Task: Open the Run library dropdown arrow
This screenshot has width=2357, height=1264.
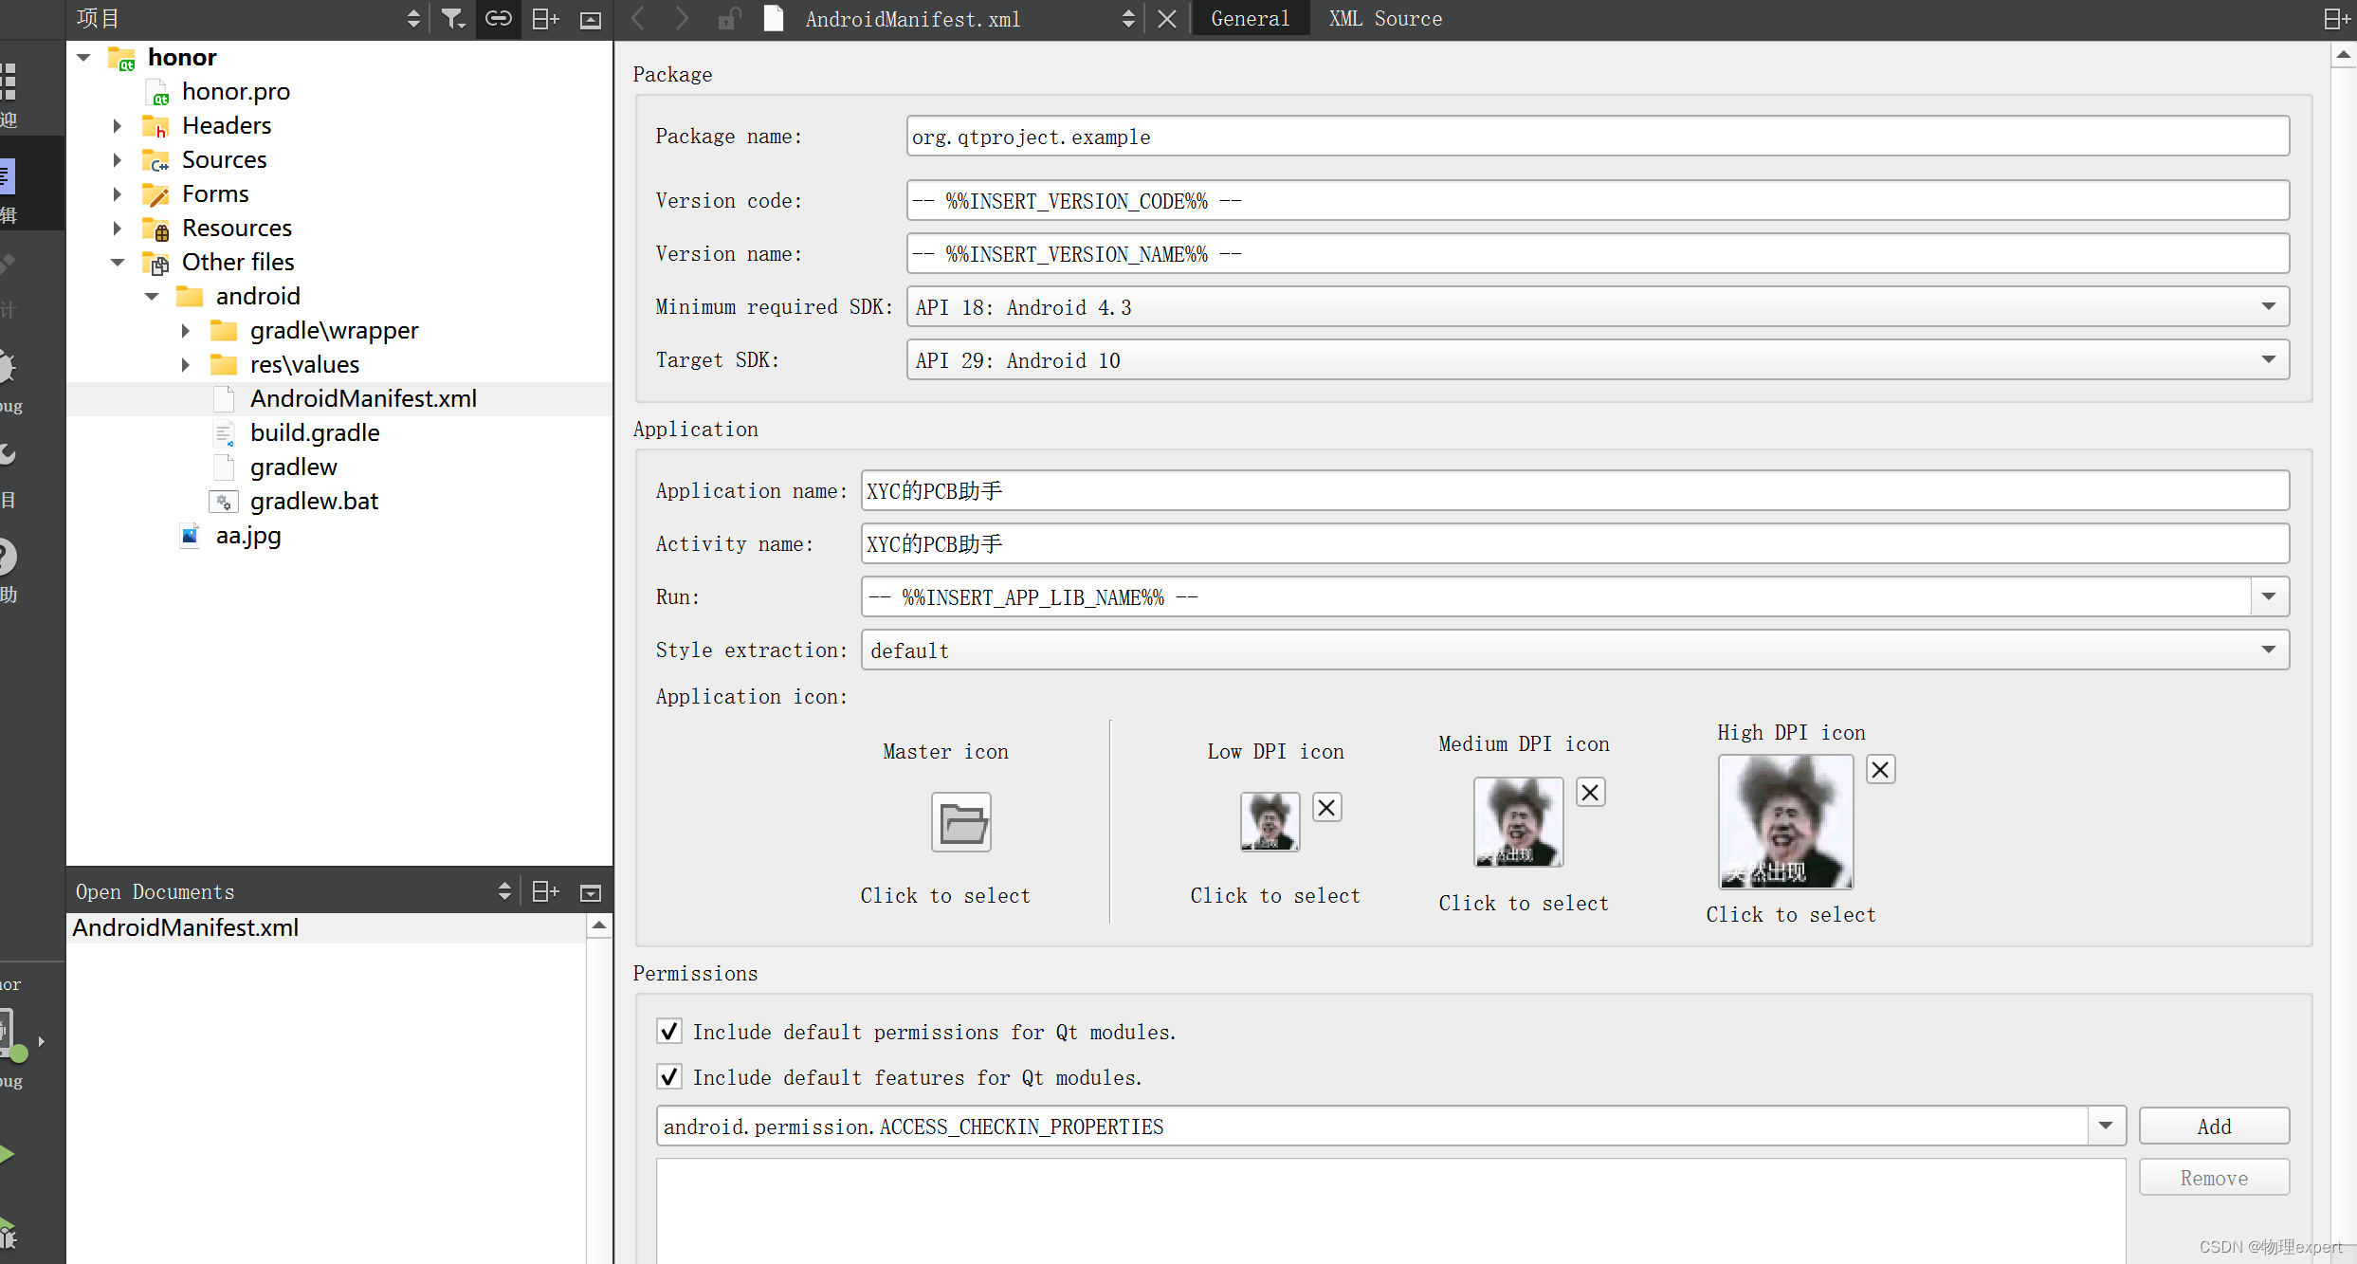Action: coord(2269,596)
